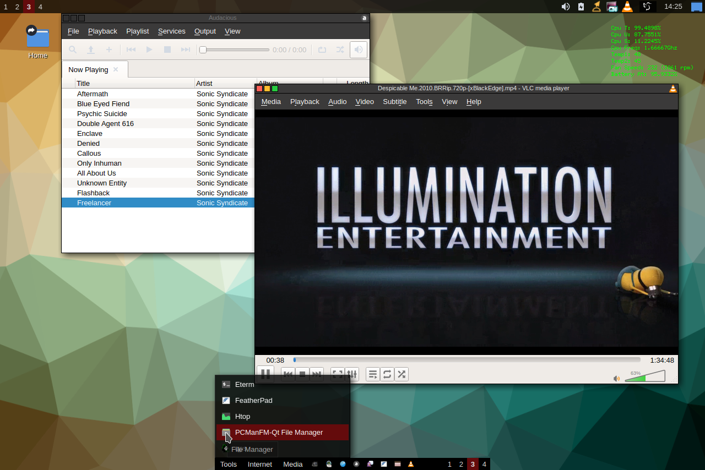Toggle repeat in Audacious toolbar
The image size is (705, 470).
click(x=322, y=50)
